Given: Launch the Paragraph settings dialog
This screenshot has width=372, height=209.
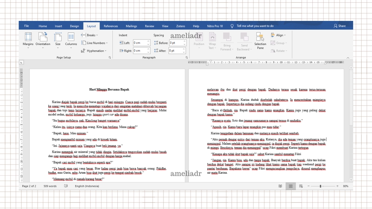Looking at the screenshot, I should tap(187, 57).
